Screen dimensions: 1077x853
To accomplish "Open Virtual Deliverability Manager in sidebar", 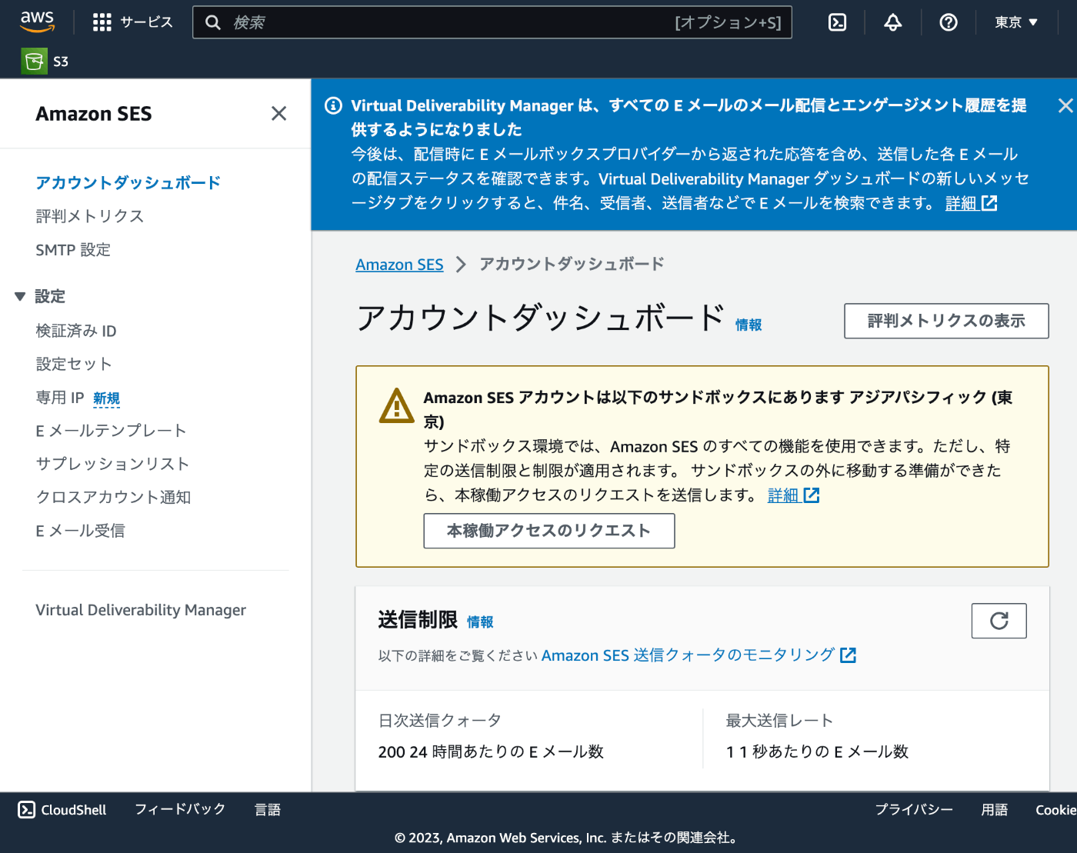I will click(x=141, y=610).
